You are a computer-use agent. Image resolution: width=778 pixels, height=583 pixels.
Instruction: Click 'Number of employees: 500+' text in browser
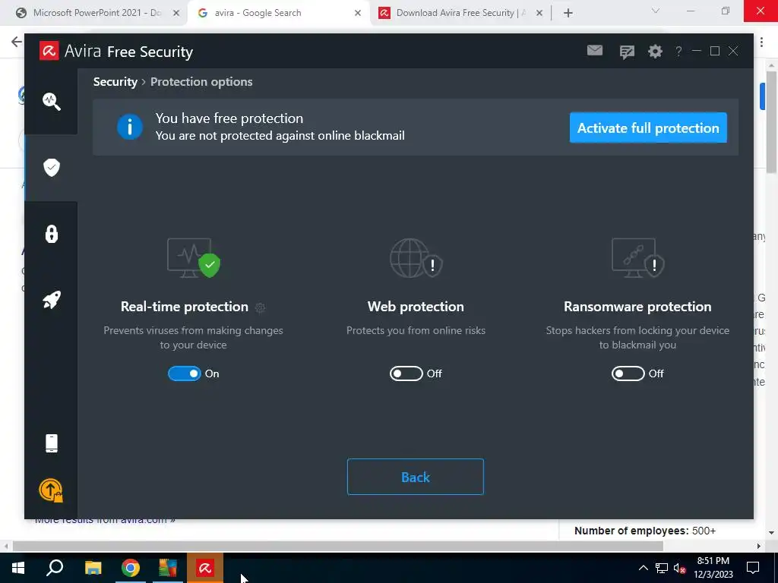[645, 531]
